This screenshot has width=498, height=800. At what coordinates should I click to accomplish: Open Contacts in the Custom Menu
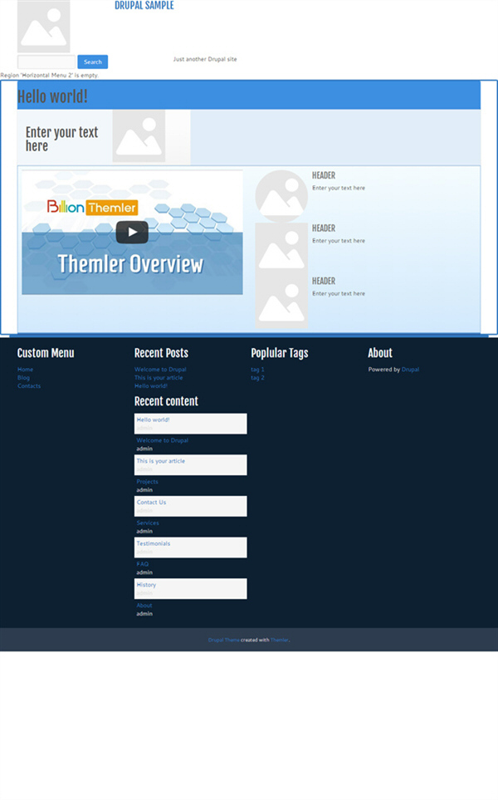click(x=29, y=386)
